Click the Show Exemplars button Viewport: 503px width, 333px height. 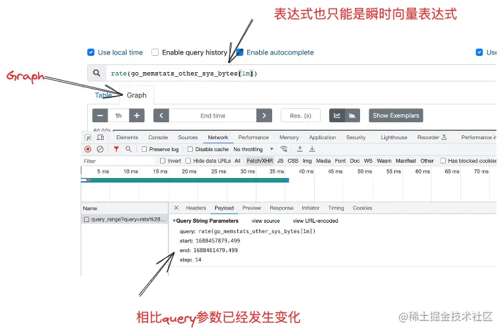396,116
